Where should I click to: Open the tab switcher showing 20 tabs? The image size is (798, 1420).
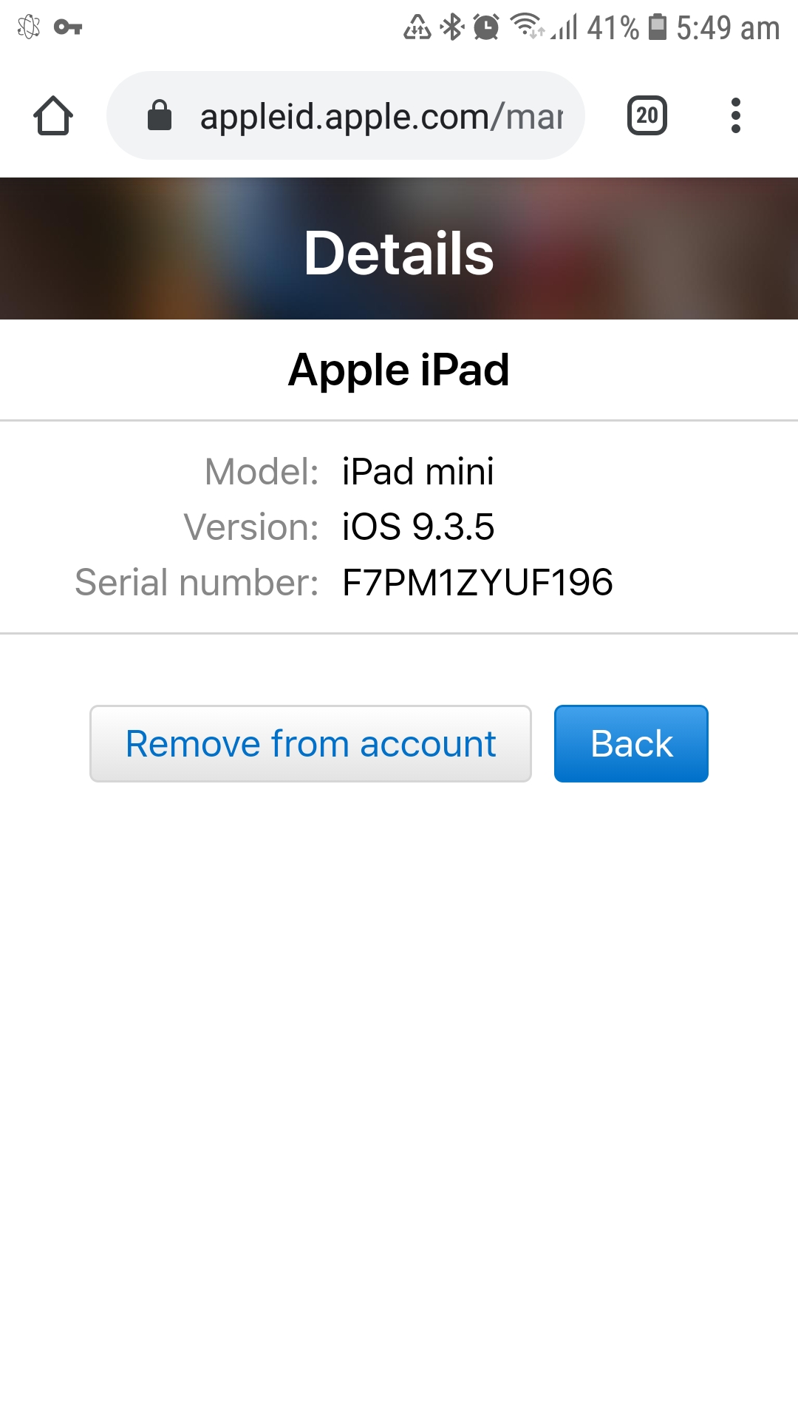pyautogui.click(x=647, y=115)
